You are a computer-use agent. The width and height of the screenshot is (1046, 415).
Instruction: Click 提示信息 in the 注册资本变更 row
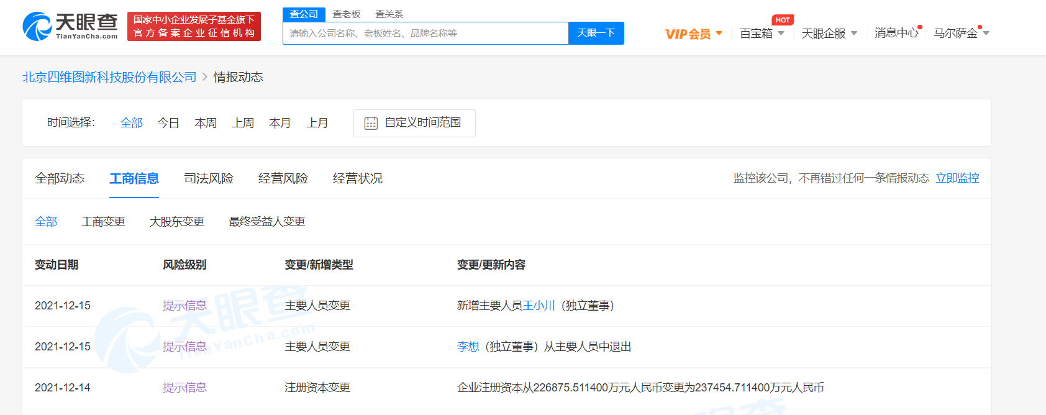184,388
